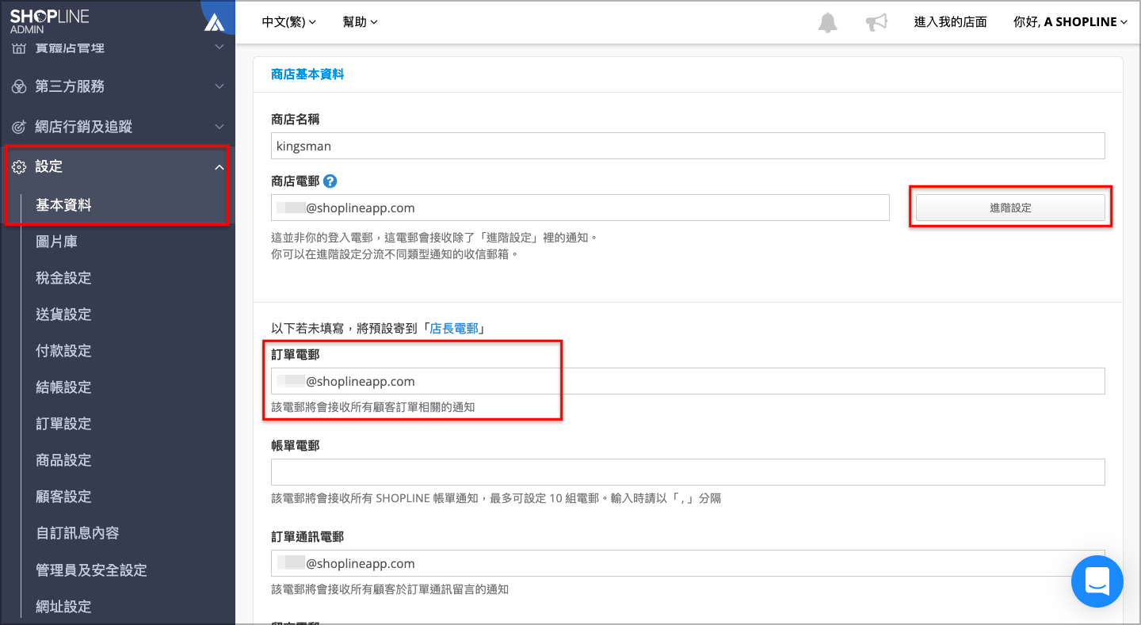Click the 設定 gear icon

point(18,167)
